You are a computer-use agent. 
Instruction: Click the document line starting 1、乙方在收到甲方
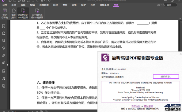[x=97, y=23]
